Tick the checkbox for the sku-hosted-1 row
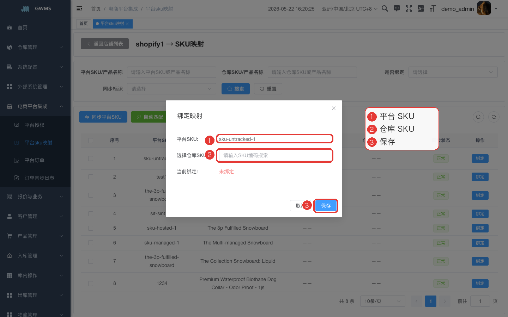 point(91,228)
